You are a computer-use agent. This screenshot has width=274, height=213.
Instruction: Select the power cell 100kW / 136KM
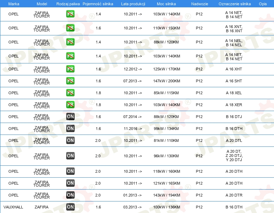pos(166,207)
